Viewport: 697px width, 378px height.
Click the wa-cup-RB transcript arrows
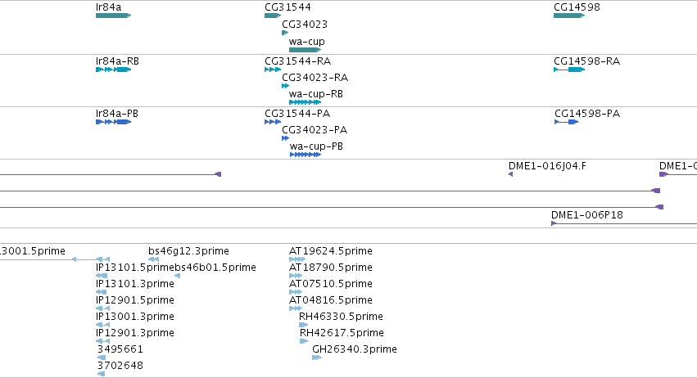click(305, 102)
